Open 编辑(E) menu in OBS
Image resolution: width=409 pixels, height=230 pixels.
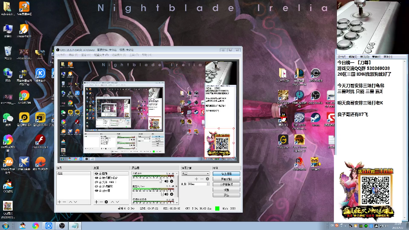73,55
